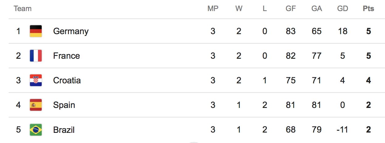This screenshot has width=385, height=143.
Task: Click the MP column header
Action: (x=213, y=9)
